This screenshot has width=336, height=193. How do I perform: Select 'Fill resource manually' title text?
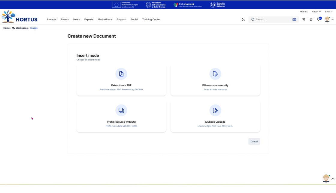click(x=215, y=85)
